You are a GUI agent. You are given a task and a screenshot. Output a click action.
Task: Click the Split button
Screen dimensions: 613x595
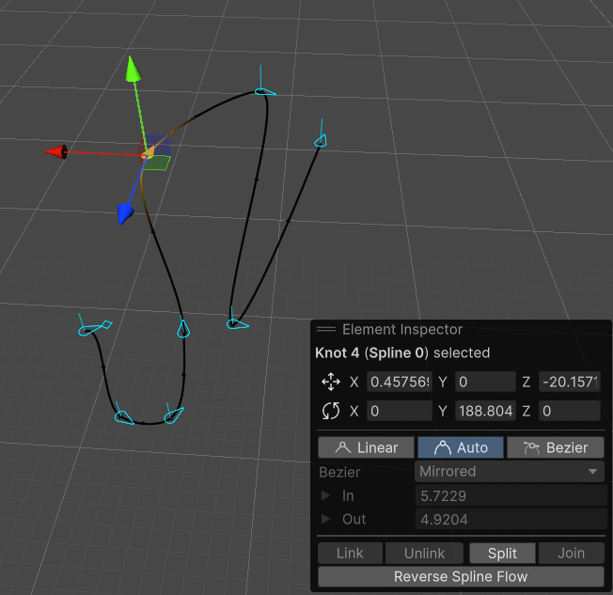(502, 554)
